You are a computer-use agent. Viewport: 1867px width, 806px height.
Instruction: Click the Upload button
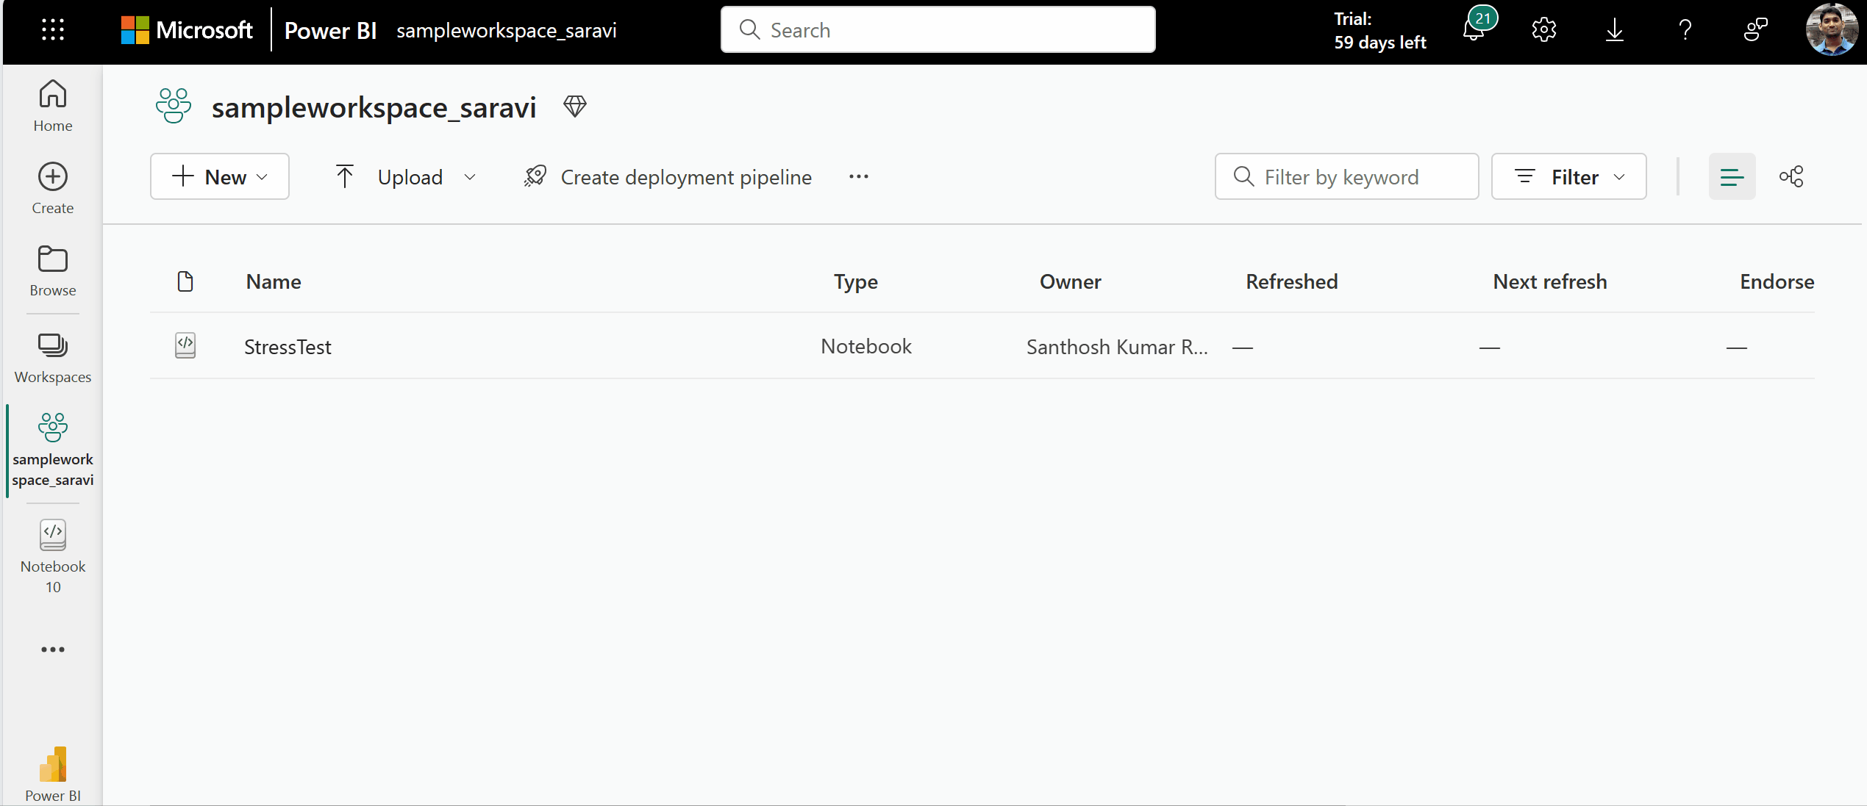[x=404, y=175]
